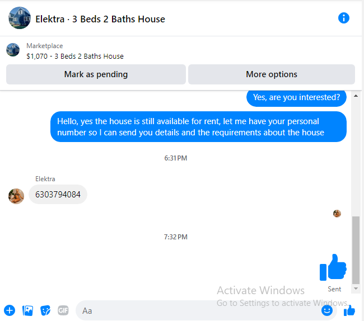Open Marketplace listing thumbnail

pos(13,50)
